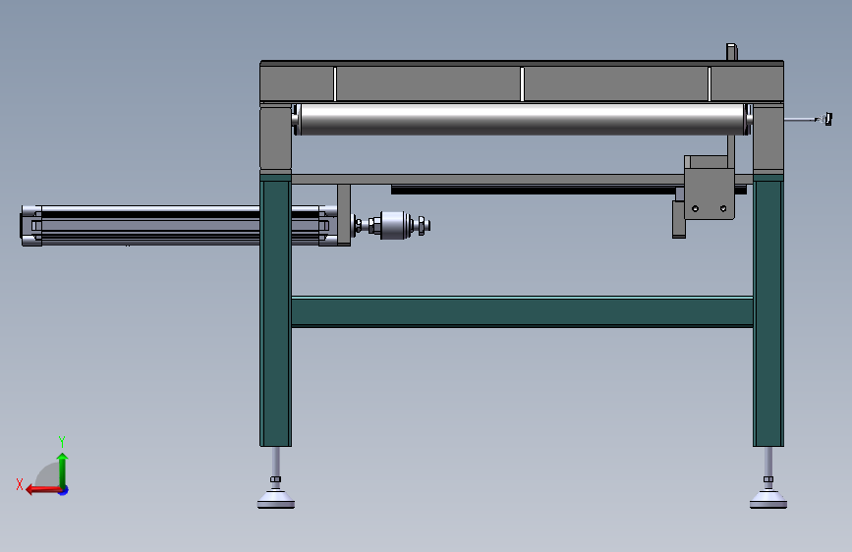Select the gray bracket block with two holes
The height and width of the screenshot is (552, 852).
click(x=710, y=193)
